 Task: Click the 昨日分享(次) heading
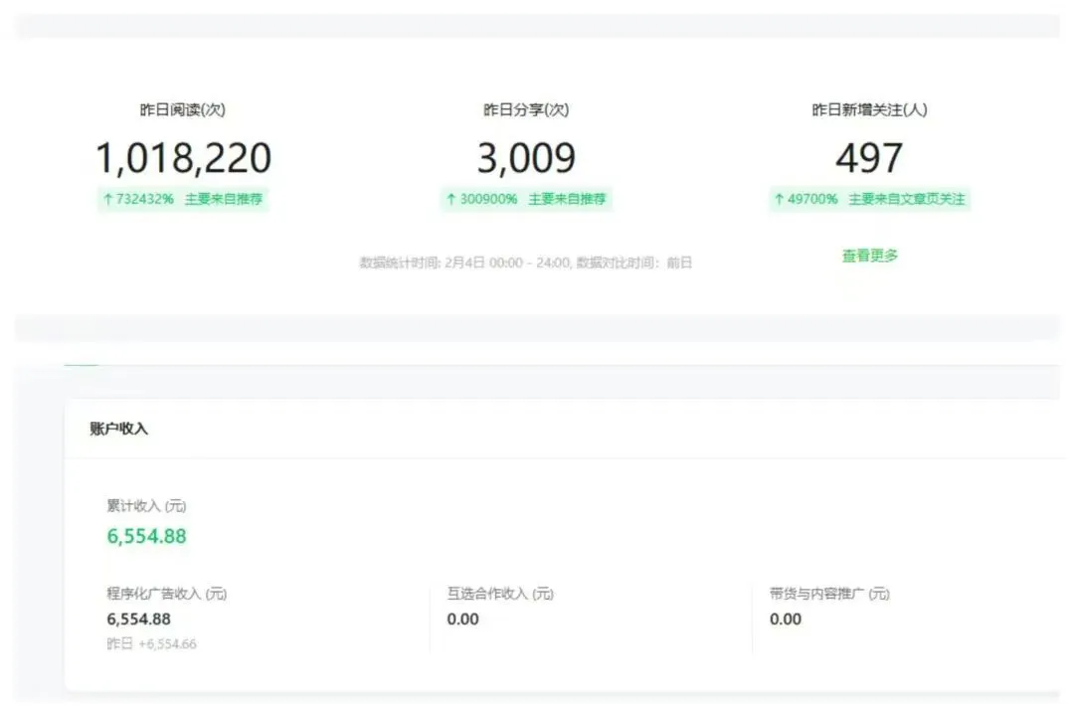525,110
